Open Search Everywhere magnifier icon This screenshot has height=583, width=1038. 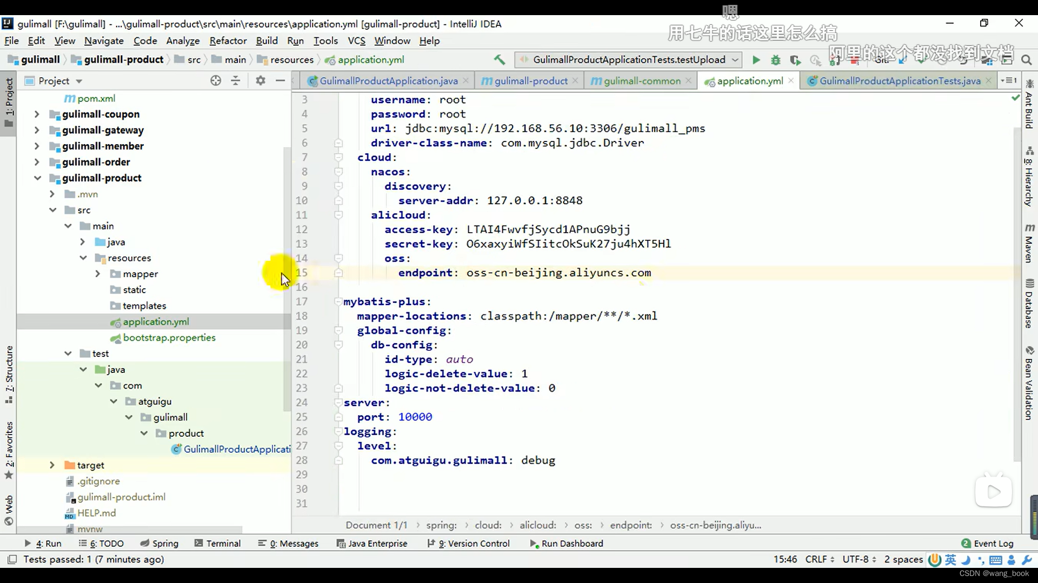pyautogui.click(x=1026, y=60)
